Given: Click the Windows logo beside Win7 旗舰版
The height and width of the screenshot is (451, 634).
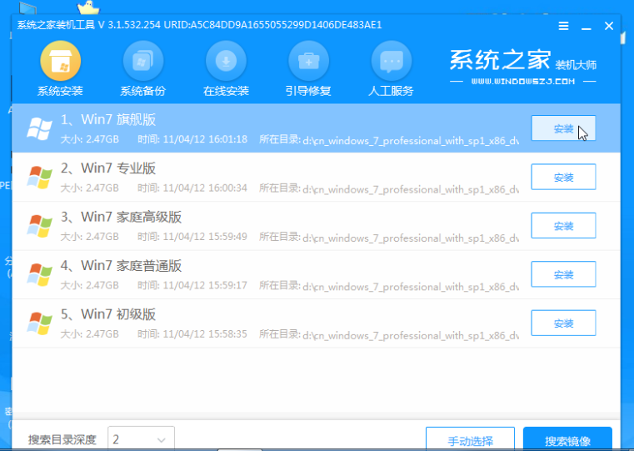Looking at the screenshot, I should click(x=39, y=128).
